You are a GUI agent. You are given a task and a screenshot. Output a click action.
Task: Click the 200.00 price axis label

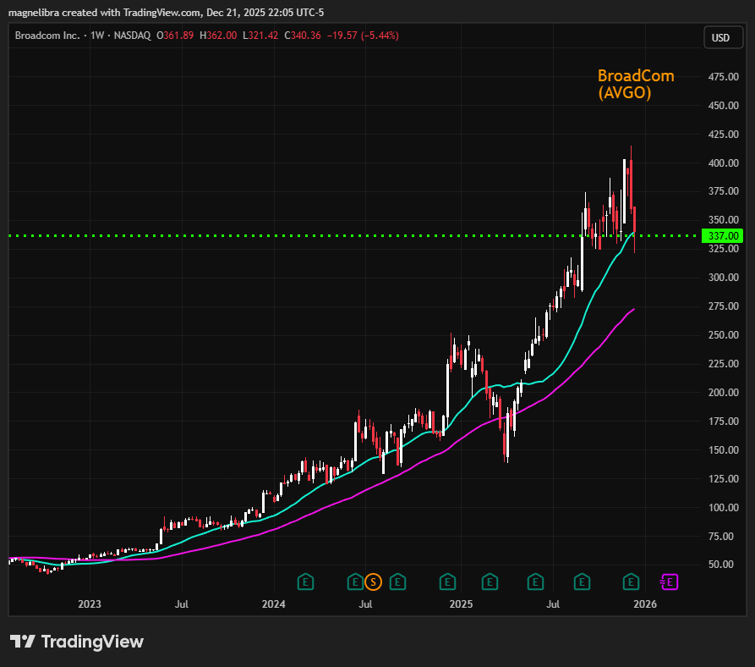pos(723,392)
